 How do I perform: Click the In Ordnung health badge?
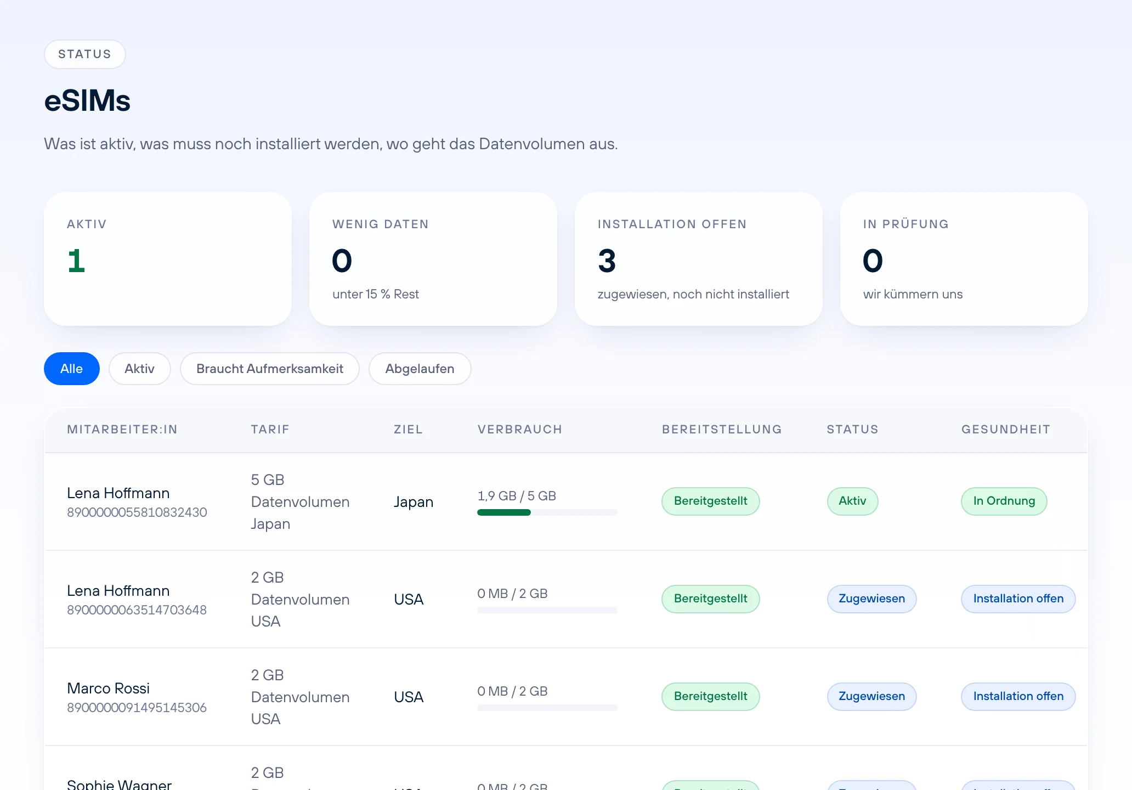(1004, 501)
